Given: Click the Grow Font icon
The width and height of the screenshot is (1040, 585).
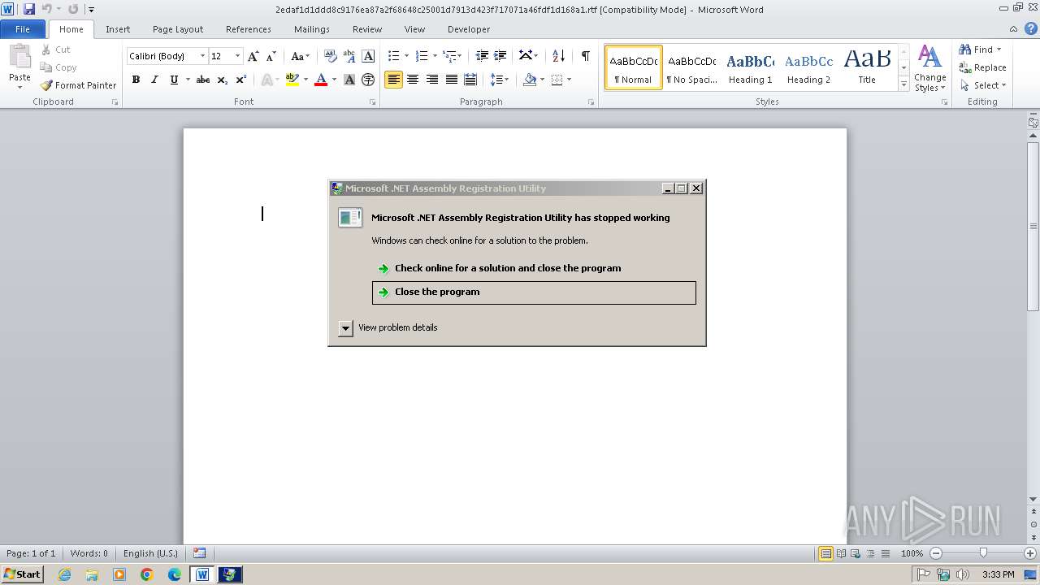Looking at the screenshot, I should (x=253, y=56).
